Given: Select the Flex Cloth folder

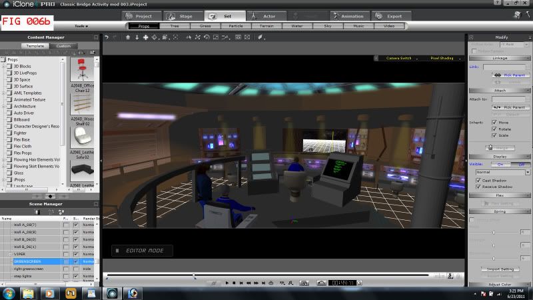Looking at the screenshot, I should [x=23, y=146].
